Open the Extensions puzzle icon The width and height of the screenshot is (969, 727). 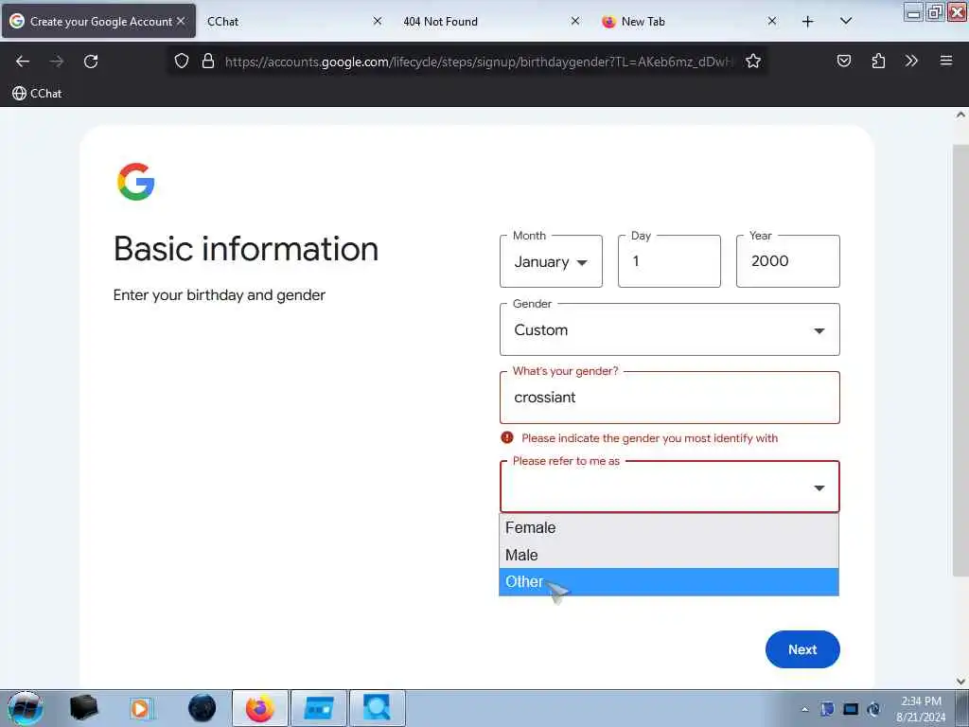click(x=878, y=61)
